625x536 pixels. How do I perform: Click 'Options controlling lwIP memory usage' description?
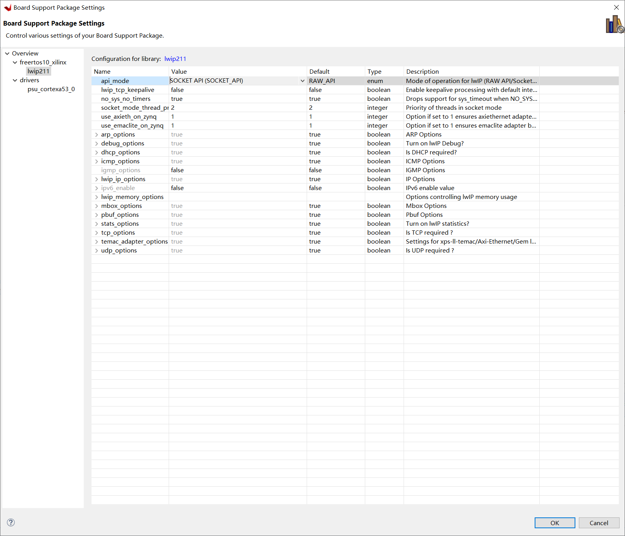461,197
